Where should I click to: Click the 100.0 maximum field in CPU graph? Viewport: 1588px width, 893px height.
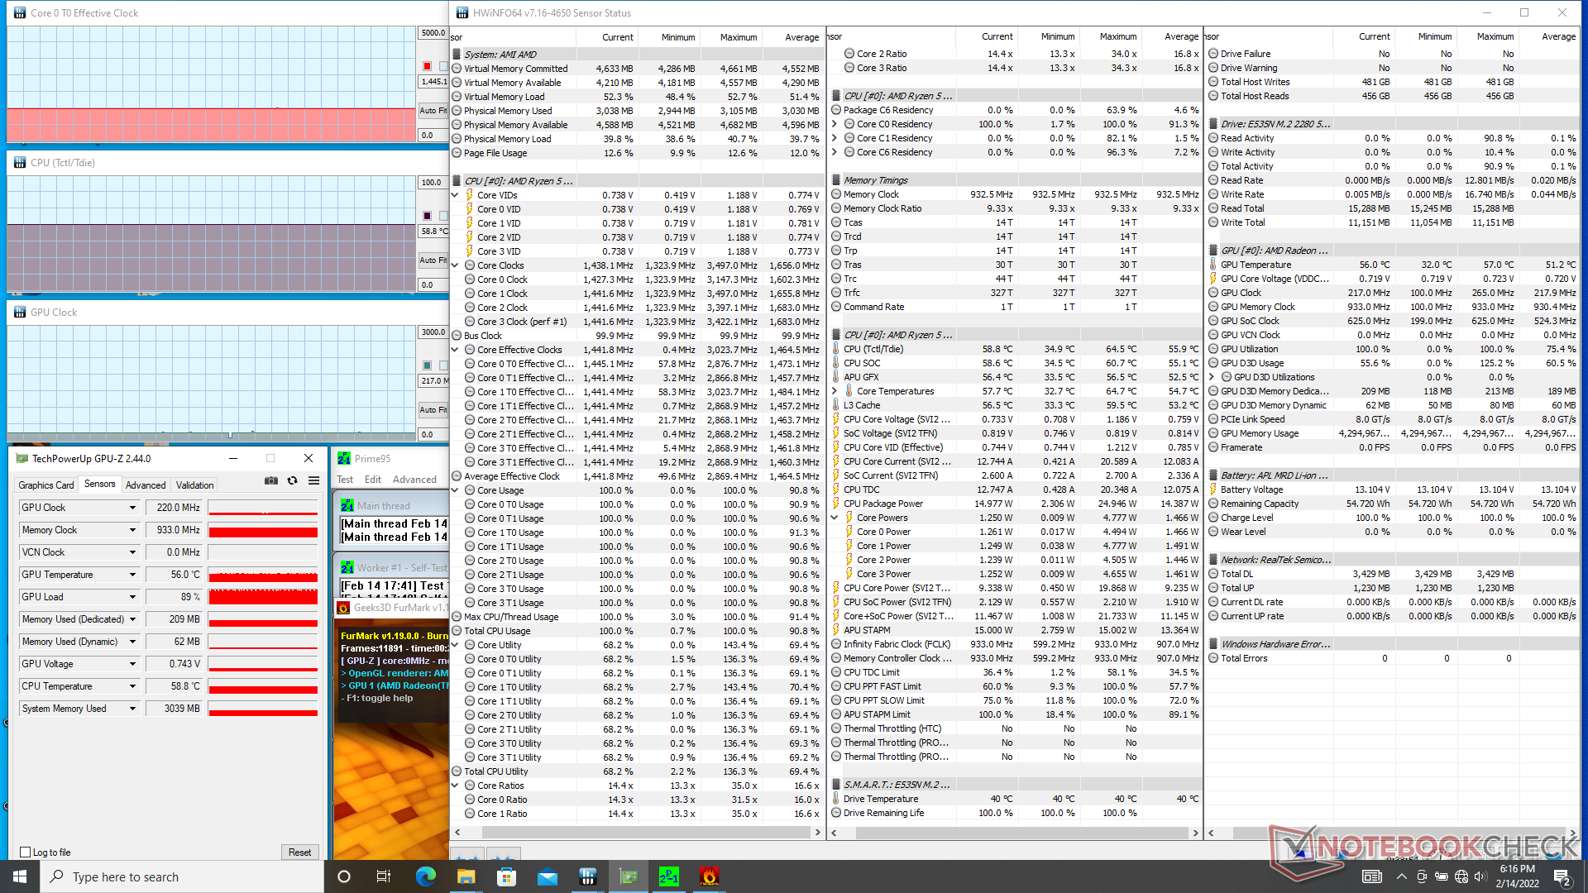[x=433, y=183]
